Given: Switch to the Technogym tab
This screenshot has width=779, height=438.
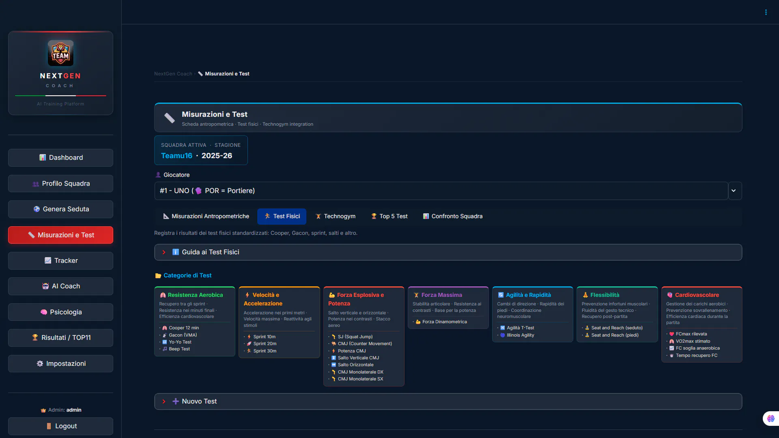Looking at the screenshot, I should (x=336, y=217).
